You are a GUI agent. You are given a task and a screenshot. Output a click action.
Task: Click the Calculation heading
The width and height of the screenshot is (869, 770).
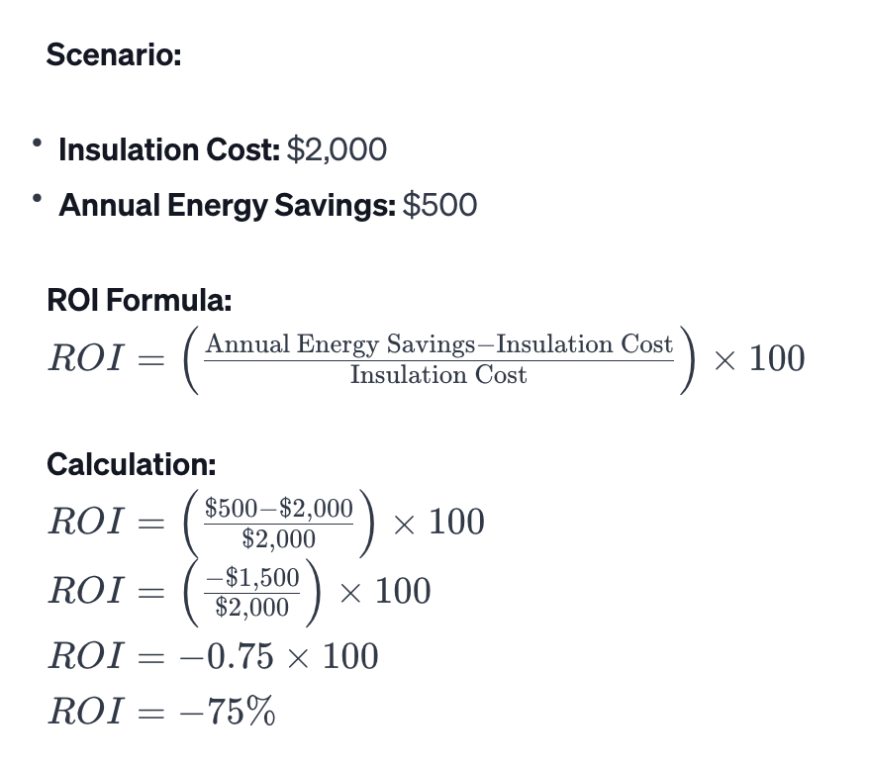[131, 463]
